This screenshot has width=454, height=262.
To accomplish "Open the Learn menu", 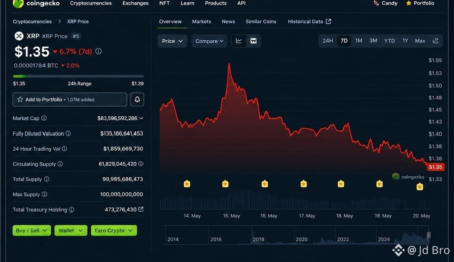I will pyautogui.click(x=187, y=3).
